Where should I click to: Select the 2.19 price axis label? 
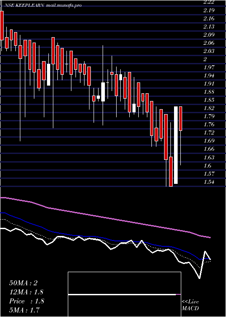coord(209,10)
